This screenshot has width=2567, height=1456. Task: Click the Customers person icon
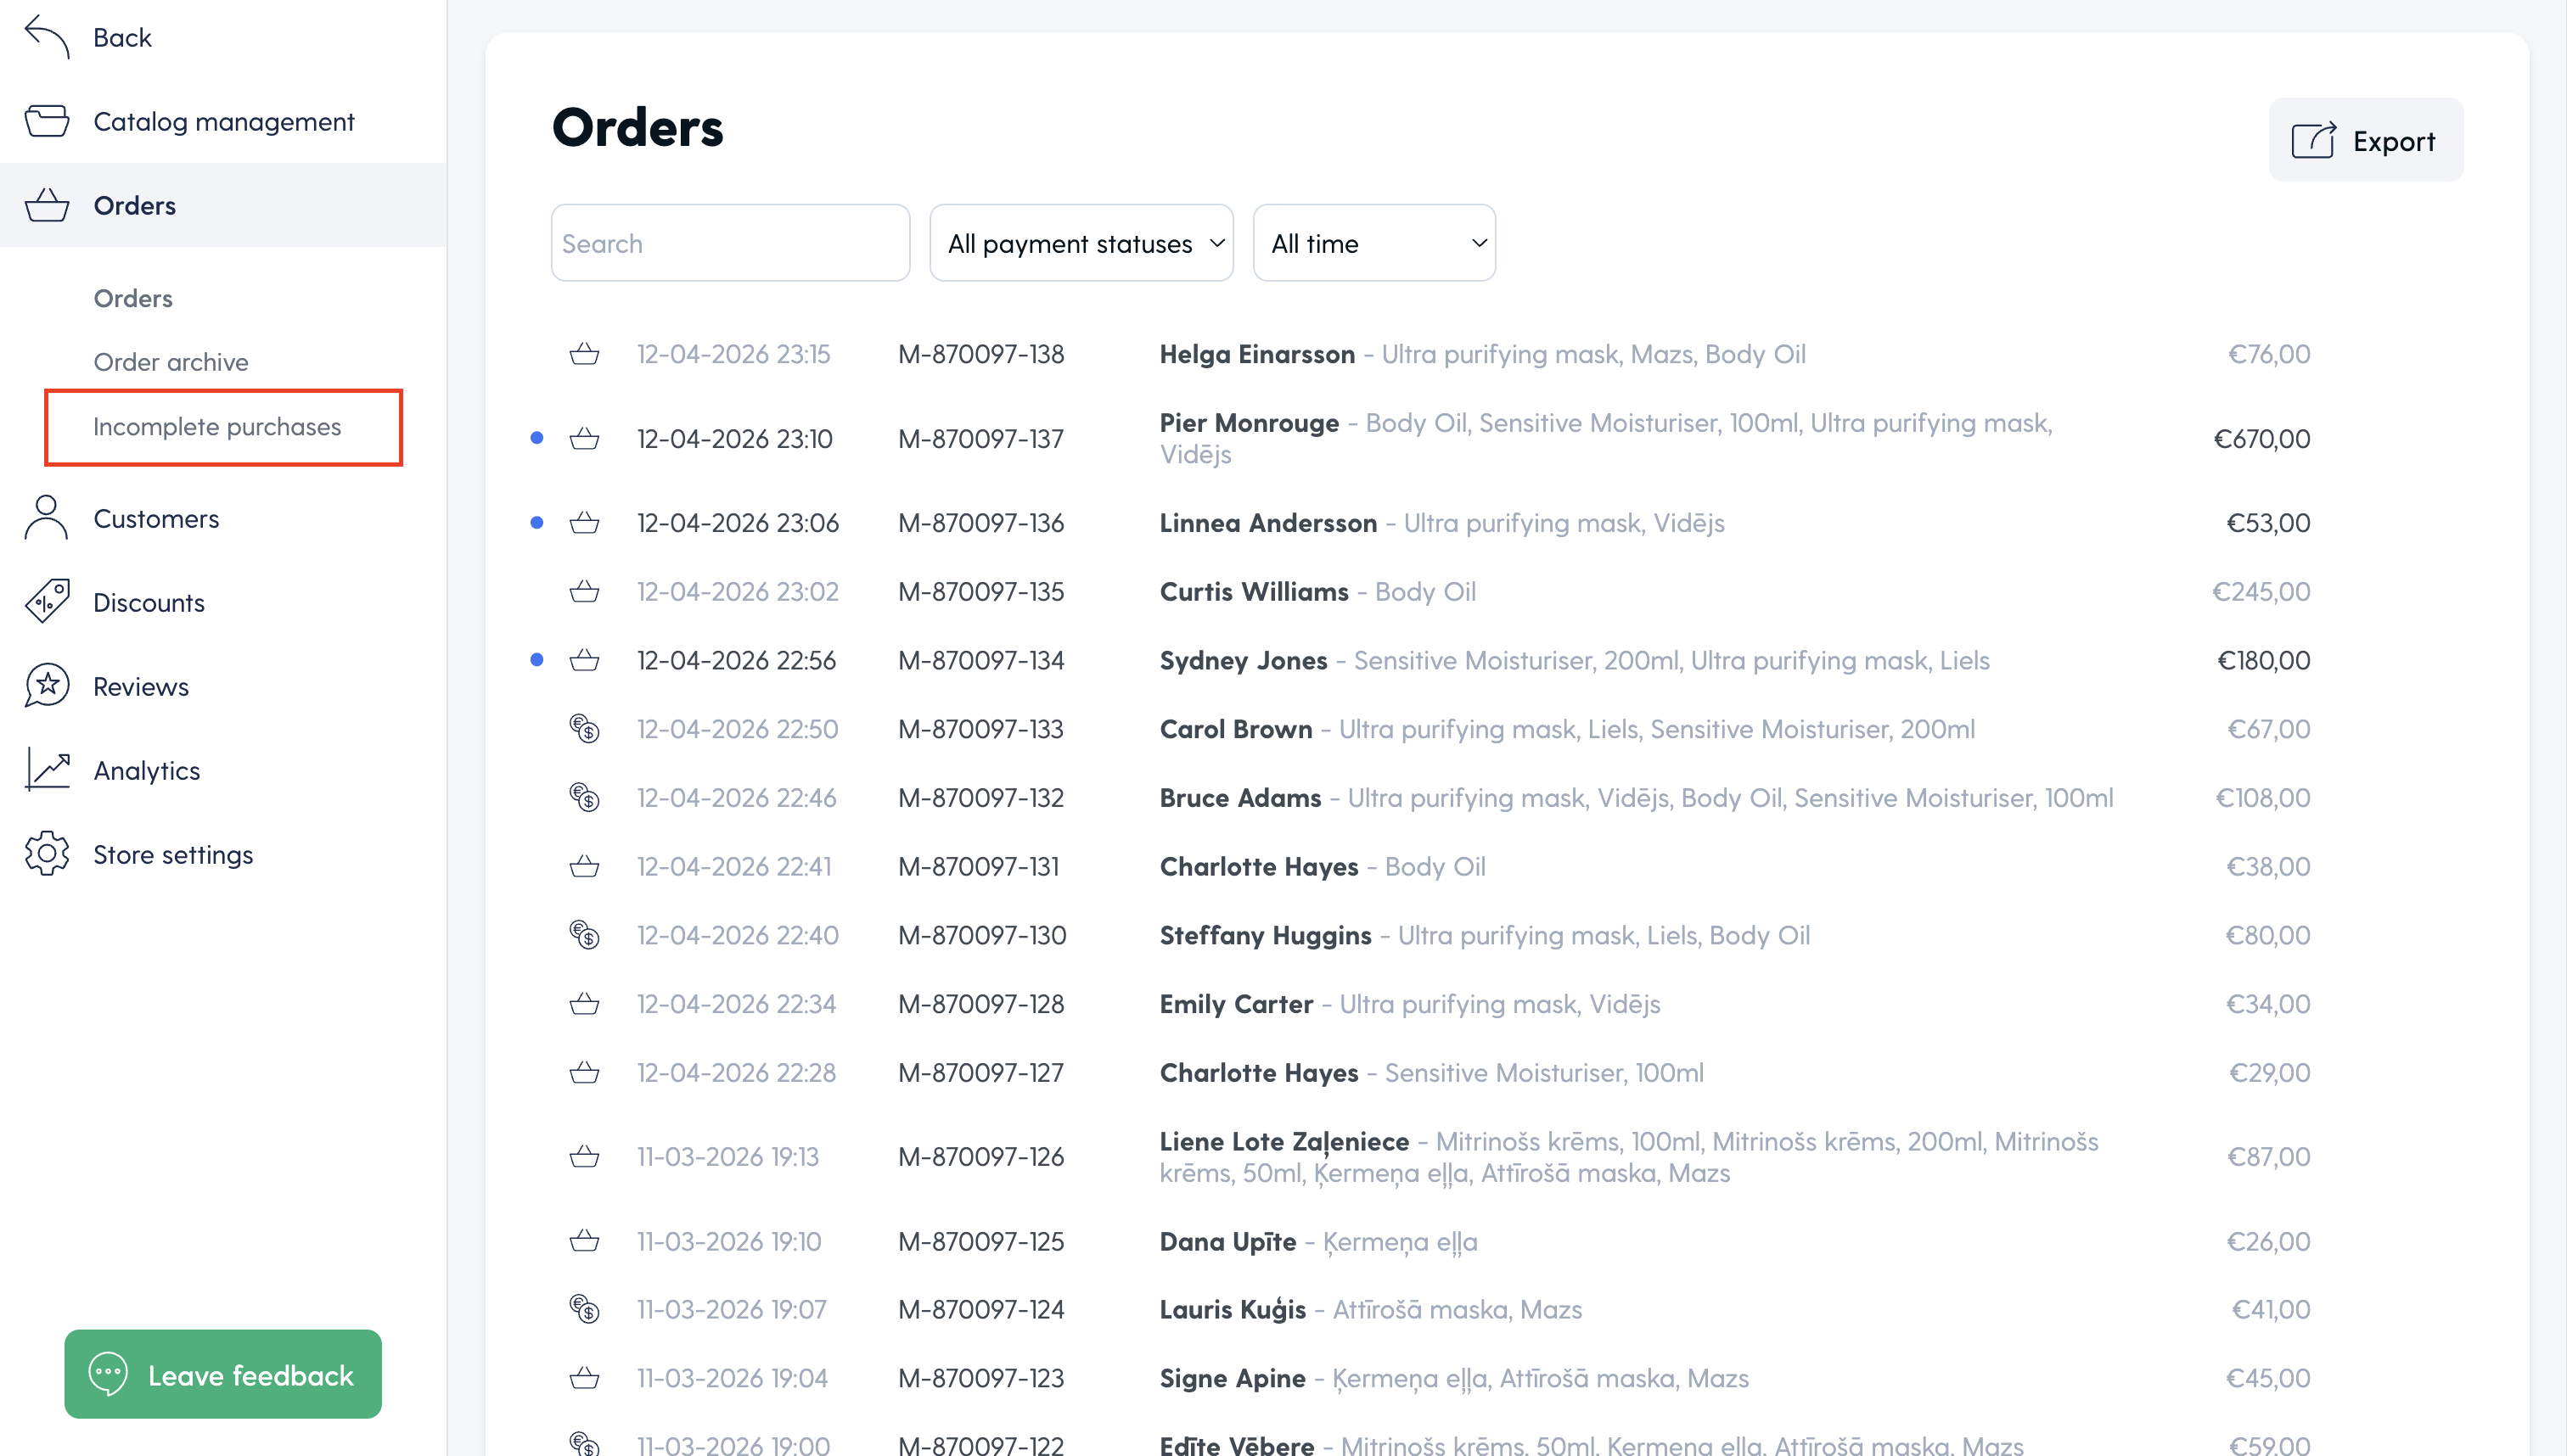47,518
